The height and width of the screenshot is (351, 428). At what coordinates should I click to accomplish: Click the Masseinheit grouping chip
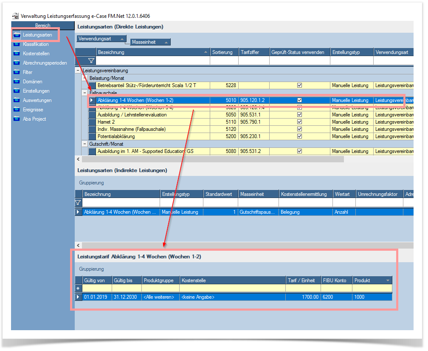[150, 42]
